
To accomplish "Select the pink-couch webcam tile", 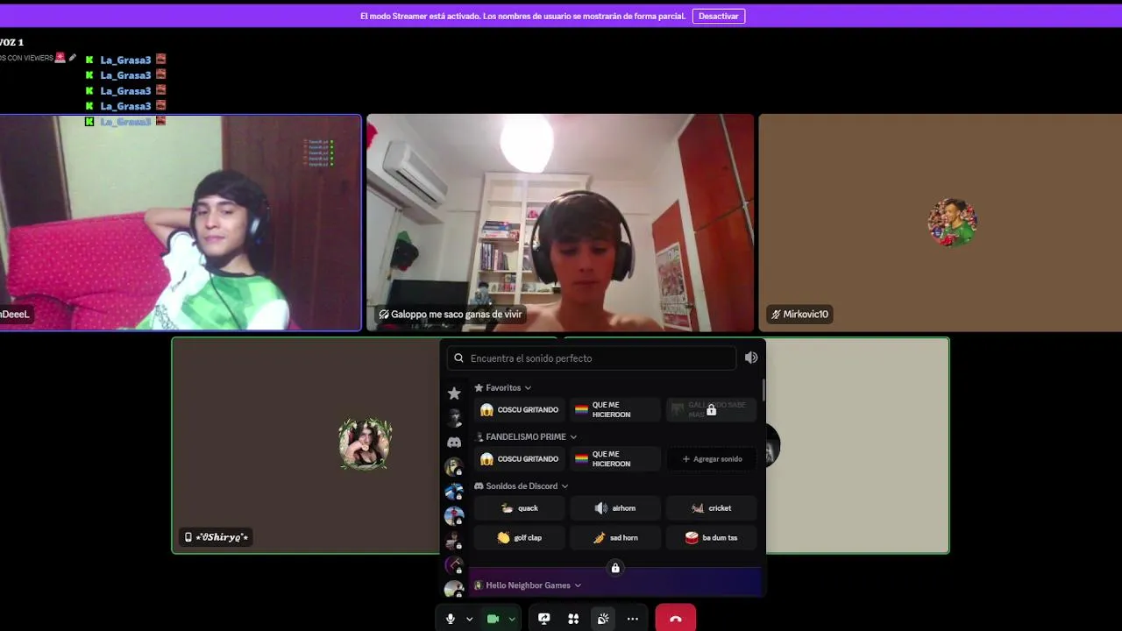I will tap(180, 223).
